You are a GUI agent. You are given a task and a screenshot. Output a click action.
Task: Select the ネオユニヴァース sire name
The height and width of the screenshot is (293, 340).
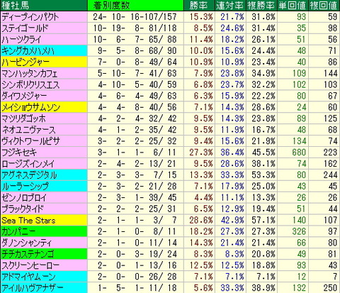point(28,130)
